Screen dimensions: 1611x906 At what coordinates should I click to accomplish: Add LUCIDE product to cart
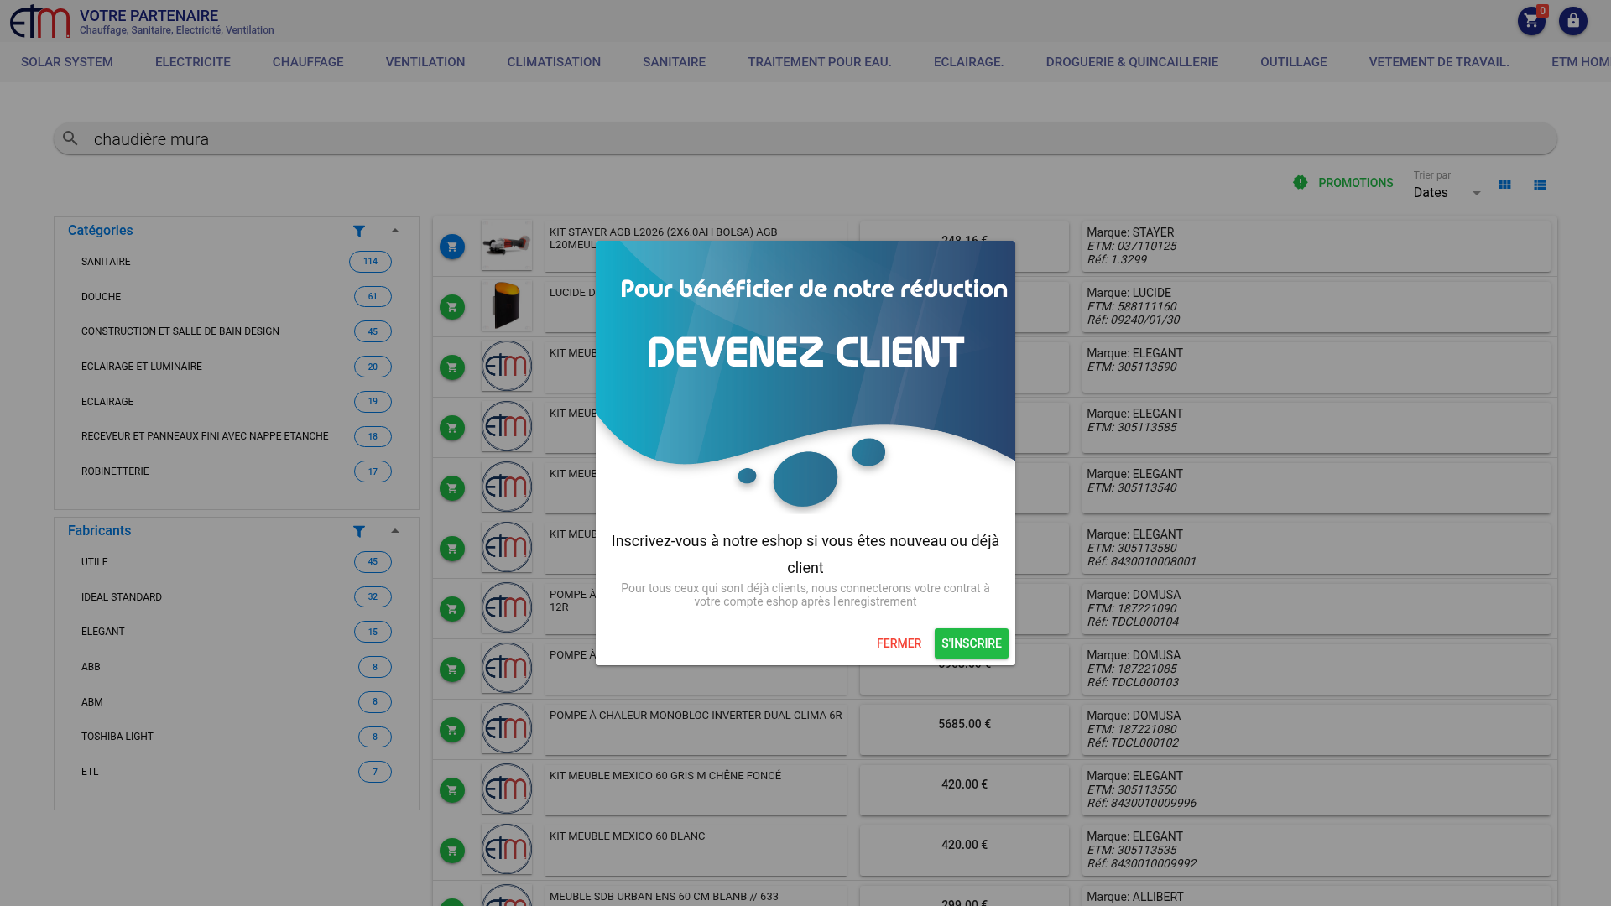point(452,307)
